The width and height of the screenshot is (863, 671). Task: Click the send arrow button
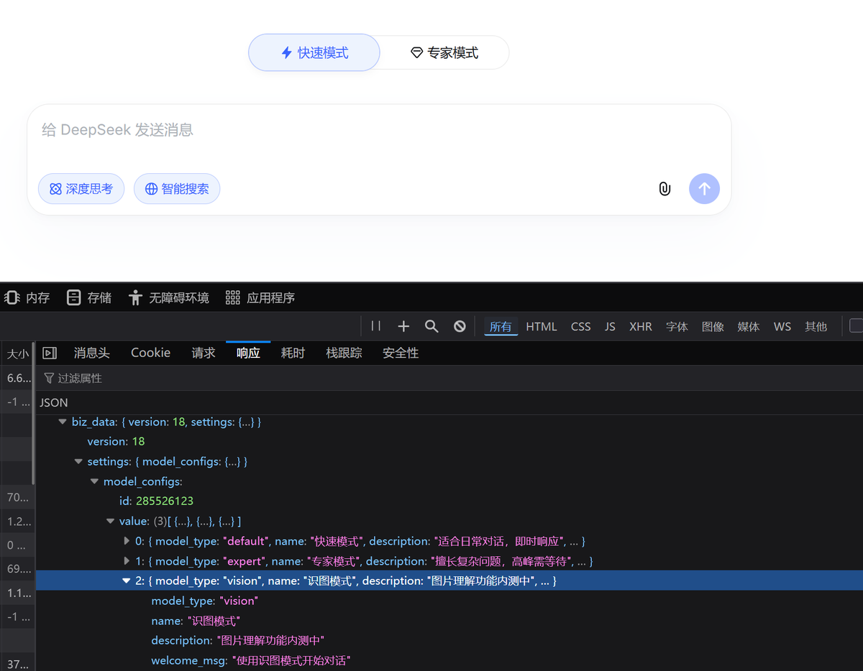704,189
